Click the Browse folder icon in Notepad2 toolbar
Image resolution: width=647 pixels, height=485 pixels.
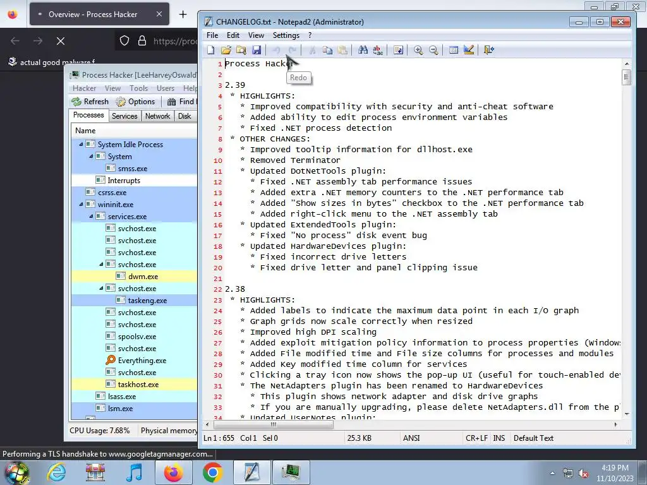(x=241, y=50)
